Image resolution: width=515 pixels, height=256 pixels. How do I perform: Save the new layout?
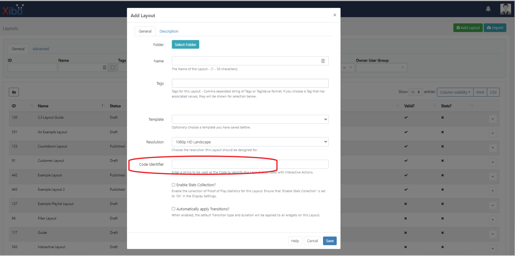(329, 241)
